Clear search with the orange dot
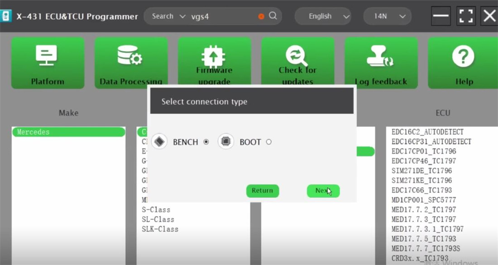Image resolution: width=498 pixels, height=265 pixels. (x=261, y=16)
